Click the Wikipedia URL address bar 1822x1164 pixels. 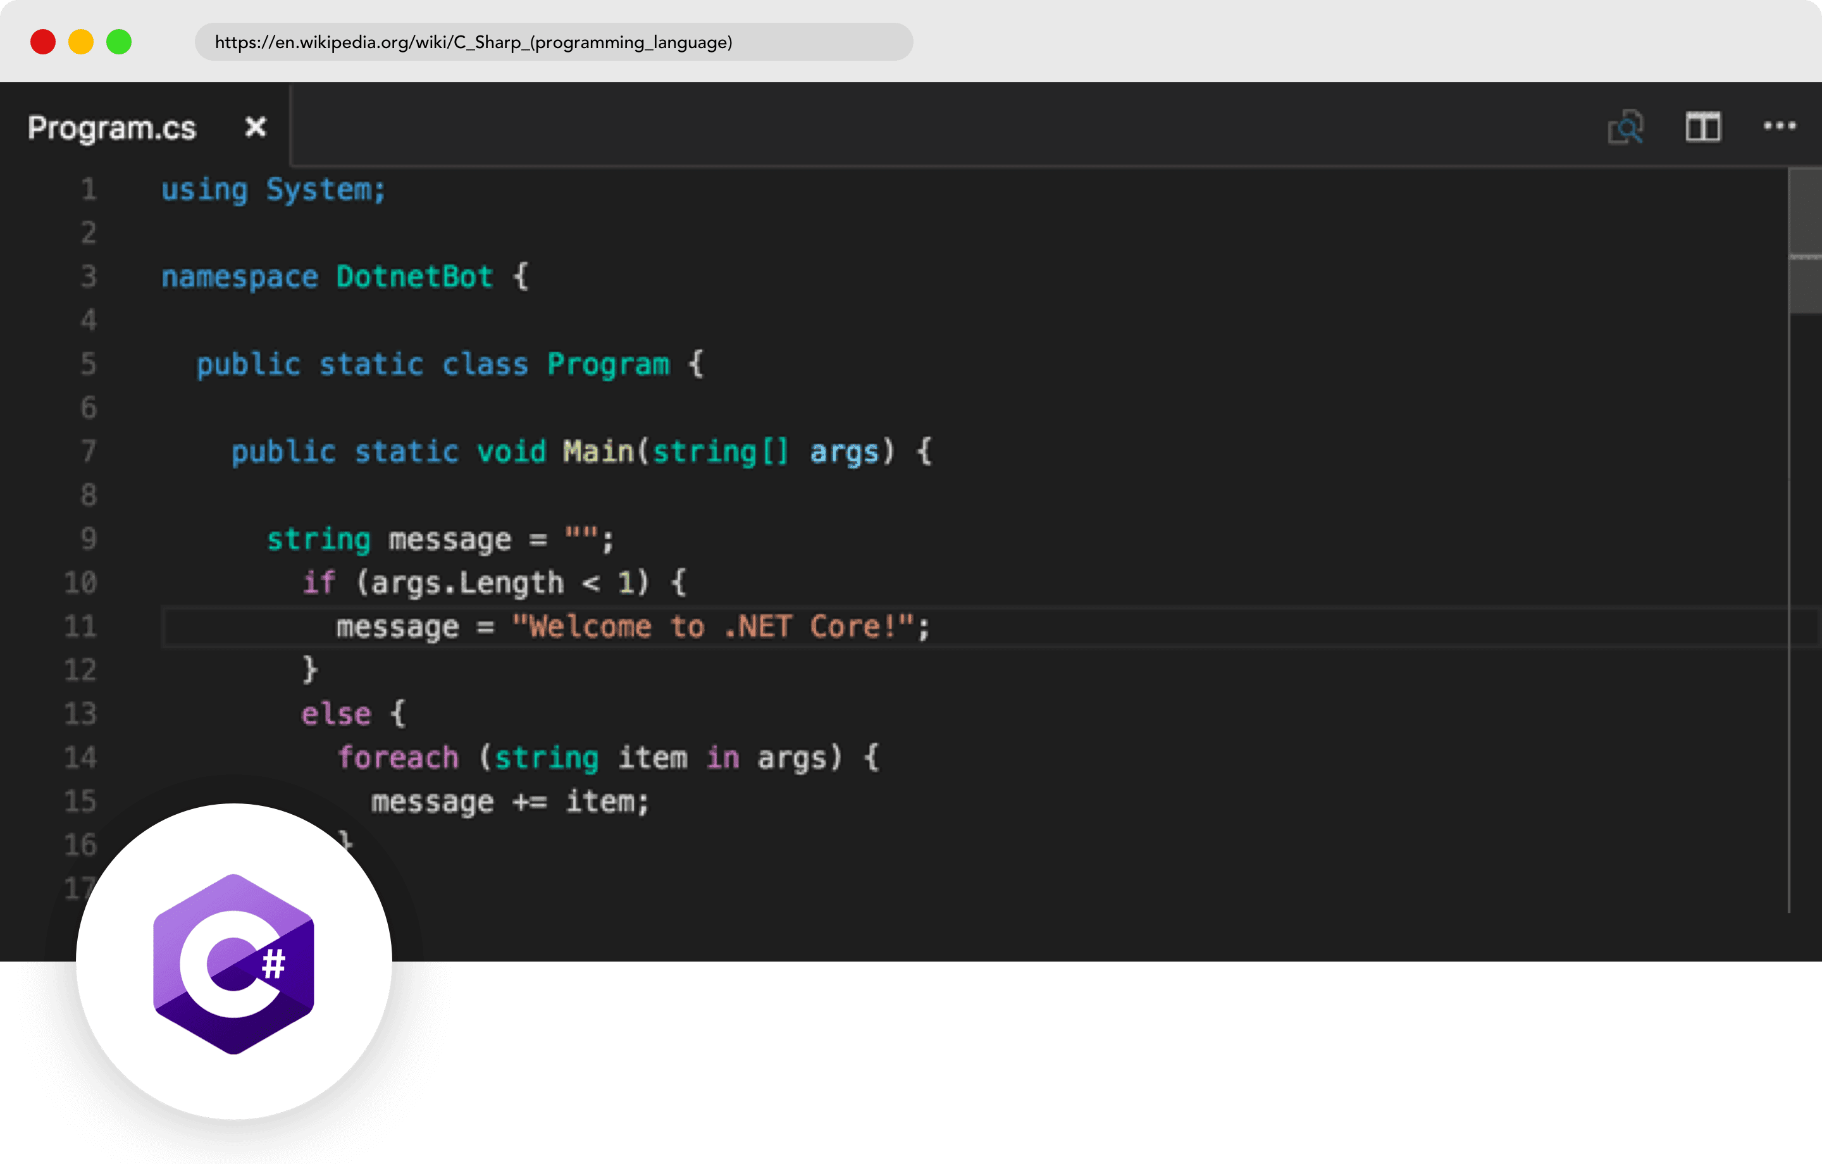point(552,42)
